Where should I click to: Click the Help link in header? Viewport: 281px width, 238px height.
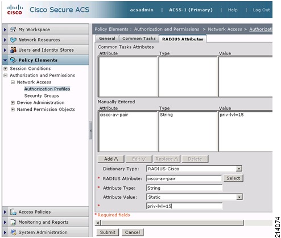tap(233, 10)
